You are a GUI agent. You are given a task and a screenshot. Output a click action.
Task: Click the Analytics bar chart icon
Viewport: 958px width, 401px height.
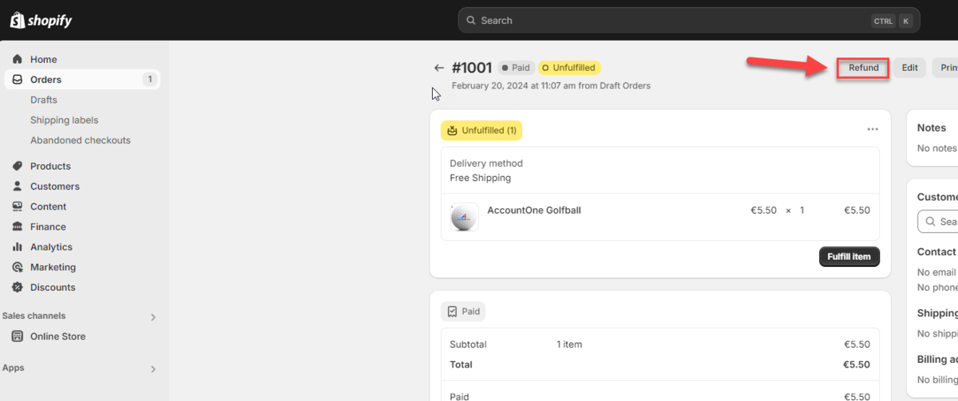pos(18,247)
